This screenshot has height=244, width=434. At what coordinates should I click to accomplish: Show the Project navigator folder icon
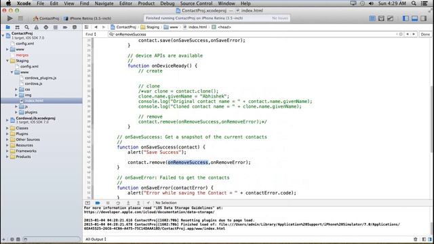(x=7, y=27)
